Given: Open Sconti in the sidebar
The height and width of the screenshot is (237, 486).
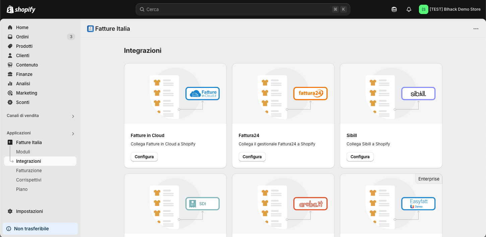Looking at the screenshot, I should (40, 102).
